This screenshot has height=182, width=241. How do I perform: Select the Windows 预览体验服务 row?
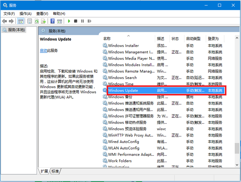point(163,129)
